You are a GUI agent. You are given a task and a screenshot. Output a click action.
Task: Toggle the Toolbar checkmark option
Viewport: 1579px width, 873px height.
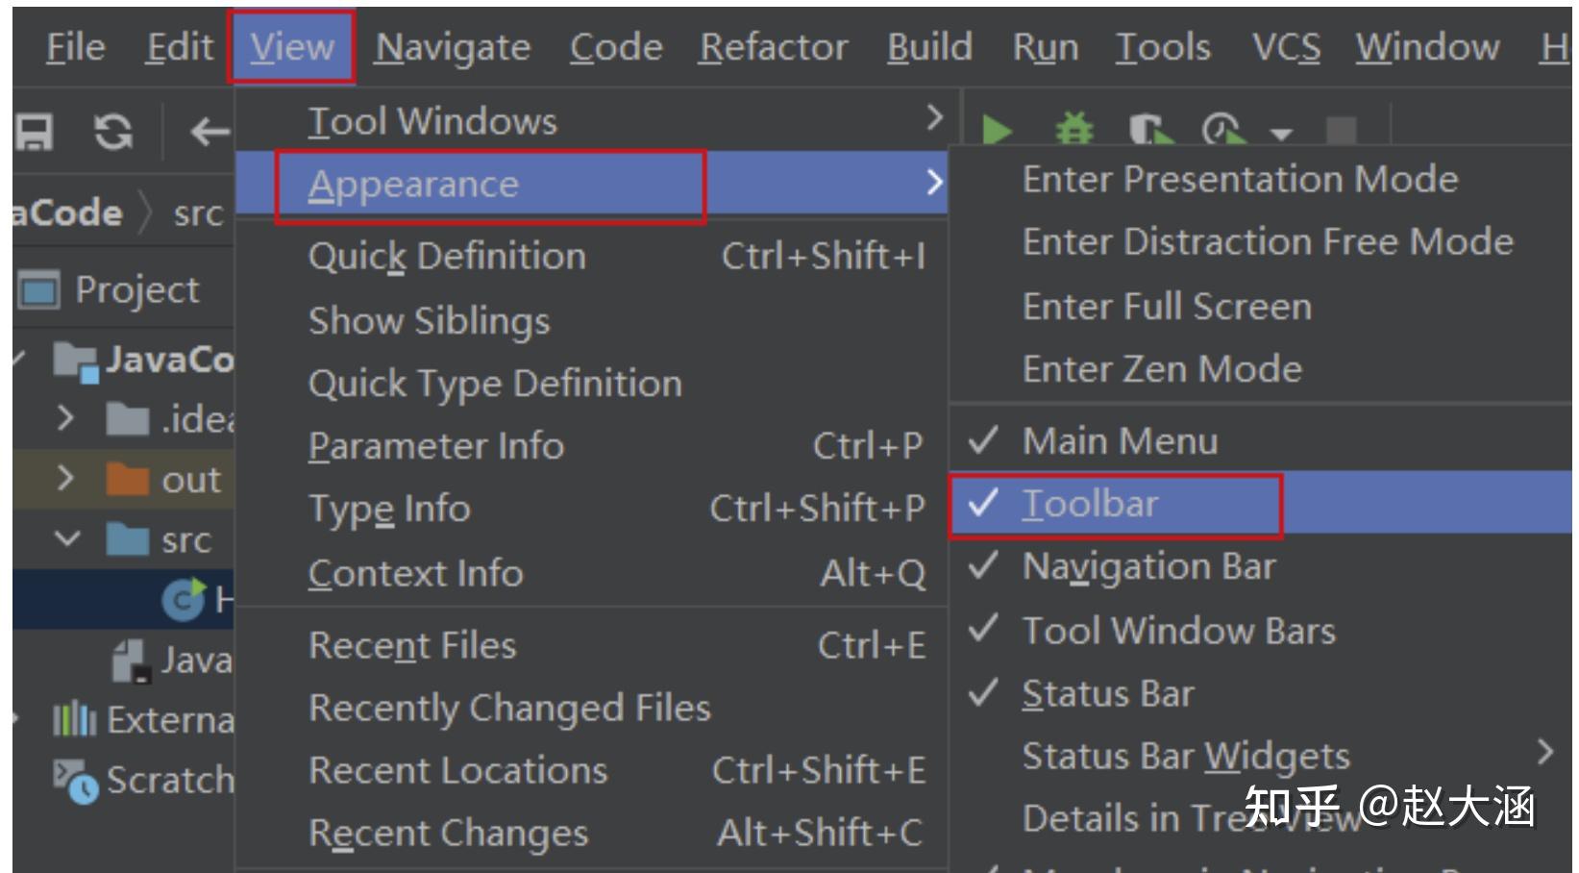1089,504
